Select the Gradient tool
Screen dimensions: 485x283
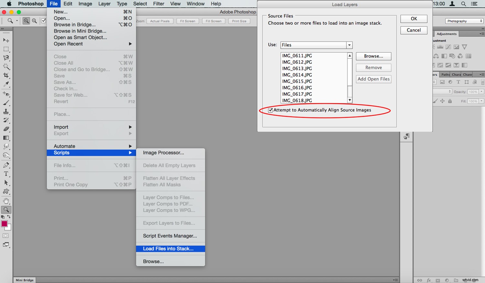click(6, 137)
